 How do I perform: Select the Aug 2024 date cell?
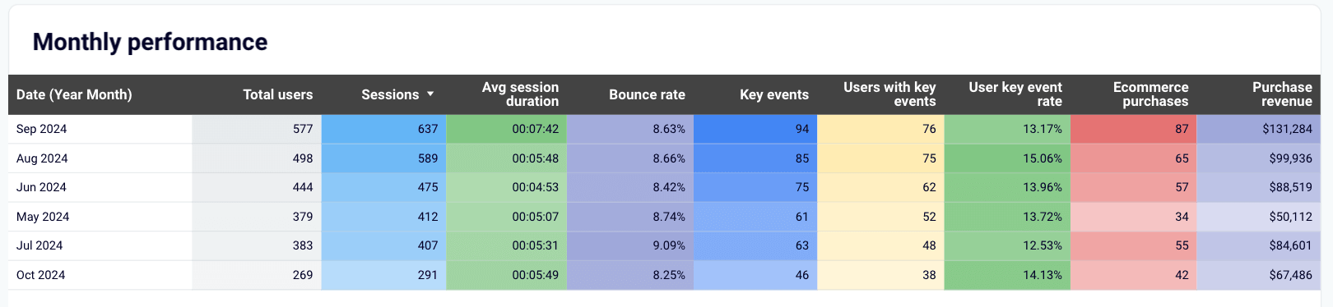tap(100, 158)
